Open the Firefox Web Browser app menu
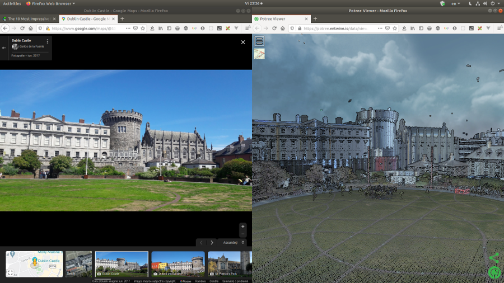This screenshot has height=283, width=504. (x=50, y=3)
